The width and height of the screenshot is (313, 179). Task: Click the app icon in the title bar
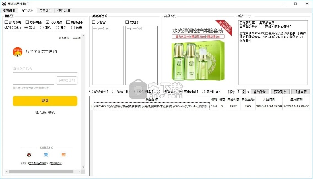tap(4, 4)
